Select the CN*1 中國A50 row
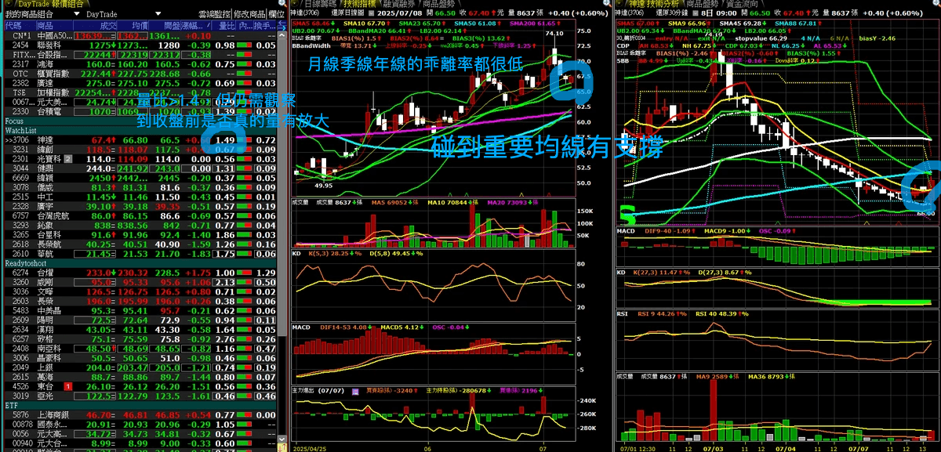The width and height of the screenshot is (941, 452). pos(140,36)
